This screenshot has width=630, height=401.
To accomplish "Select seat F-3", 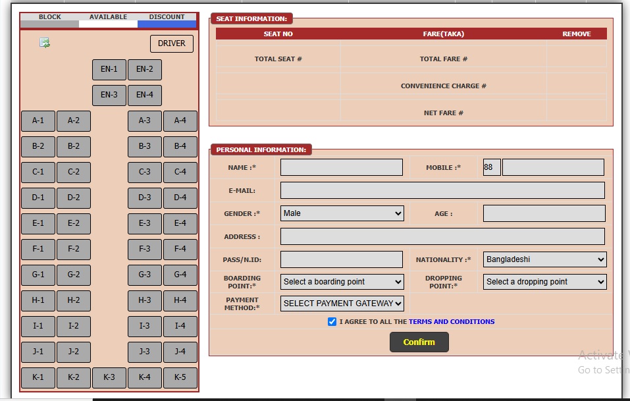I will click(x=145, y=250).
